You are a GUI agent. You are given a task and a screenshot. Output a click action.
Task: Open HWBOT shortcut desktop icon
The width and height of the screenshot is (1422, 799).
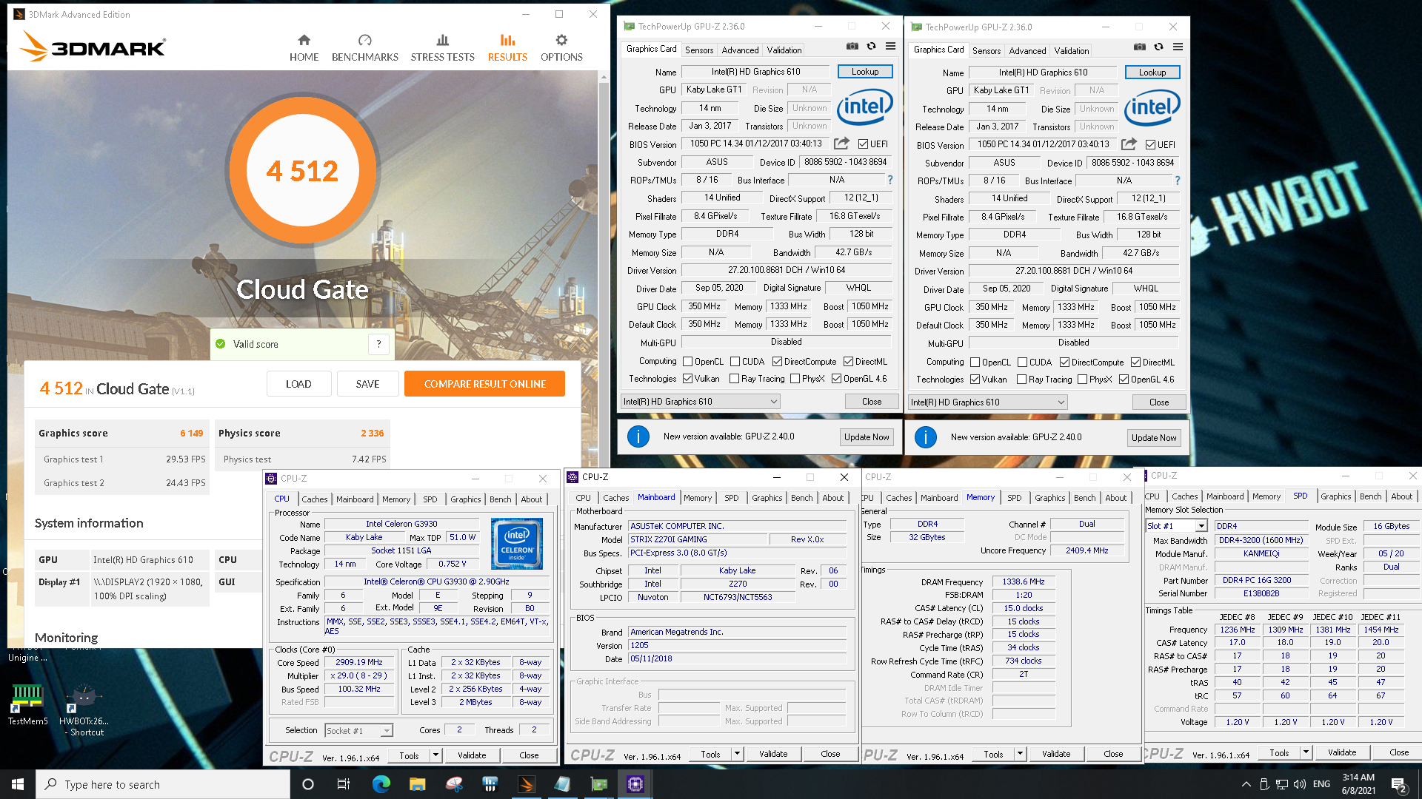tap(84, 710)
